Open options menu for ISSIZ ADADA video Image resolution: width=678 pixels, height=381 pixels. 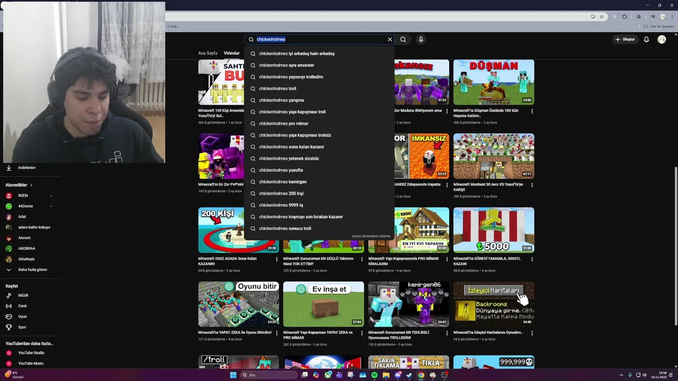[276, 259]
